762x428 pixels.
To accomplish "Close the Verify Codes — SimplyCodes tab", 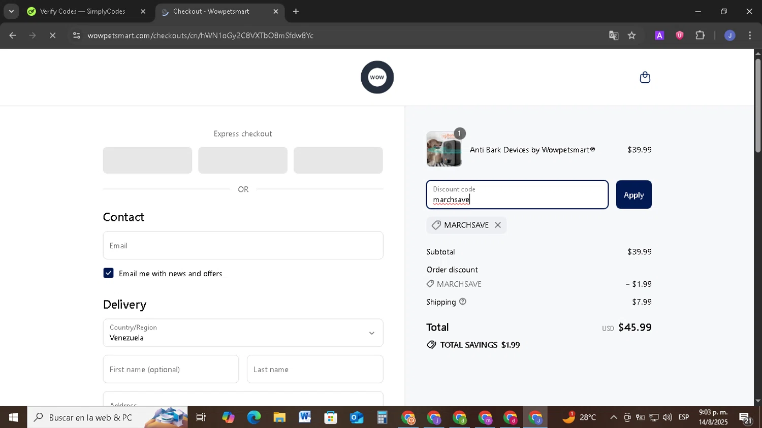I will pyautogui.click(x=143, y=11).
